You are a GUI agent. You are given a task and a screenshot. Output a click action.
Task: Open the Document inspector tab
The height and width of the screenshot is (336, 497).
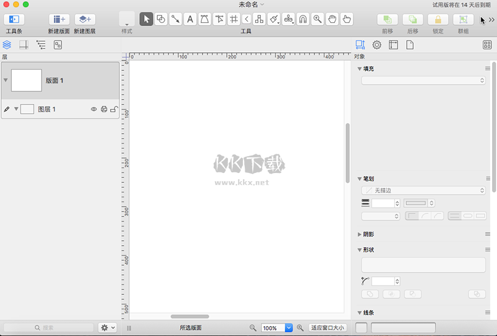click(410, 45)
